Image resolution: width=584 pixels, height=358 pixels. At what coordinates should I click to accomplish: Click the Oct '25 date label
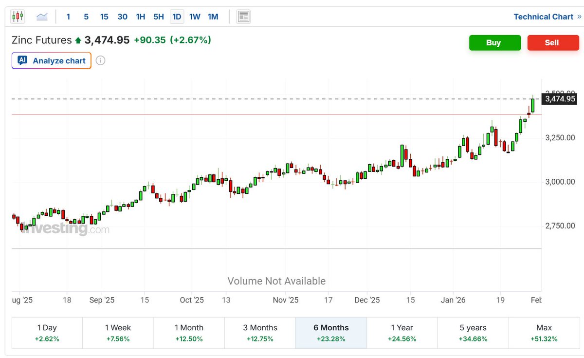point(192,300)
